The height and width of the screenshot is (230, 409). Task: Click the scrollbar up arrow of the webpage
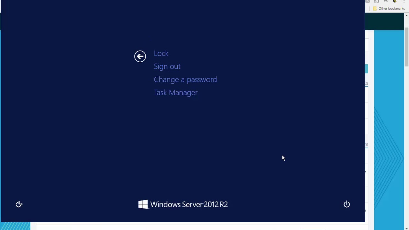click(x=407, y=15)
